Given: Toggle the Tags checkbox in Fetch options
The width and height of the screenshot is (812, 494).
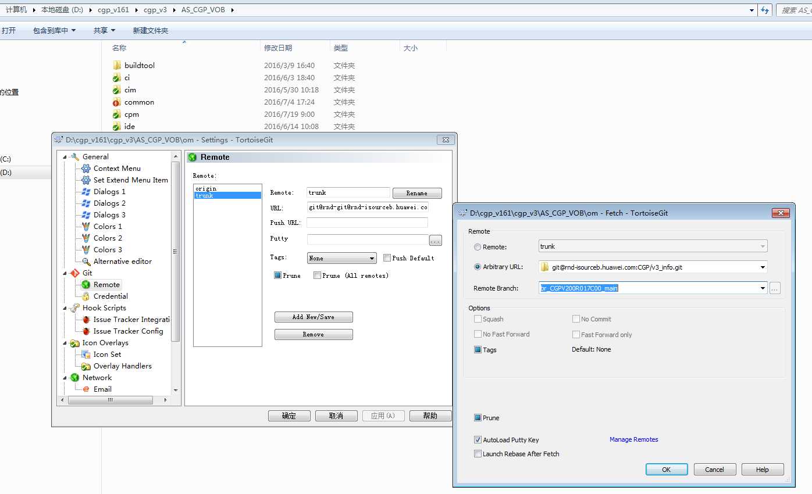Looking at the screenshot, I should 478,350.
